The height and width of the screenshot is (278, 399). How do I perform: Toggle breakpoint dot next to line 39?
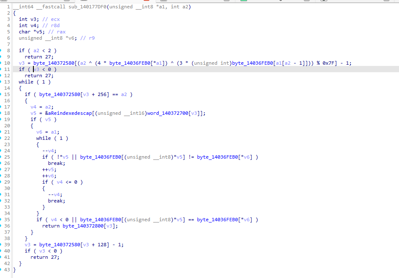coord(0,245)
